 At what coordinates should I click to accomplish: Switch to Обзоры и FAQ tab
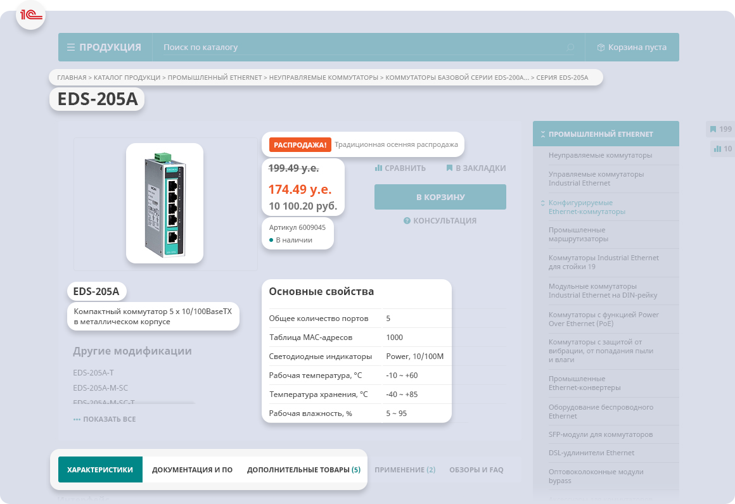click(x=476, y=469)
